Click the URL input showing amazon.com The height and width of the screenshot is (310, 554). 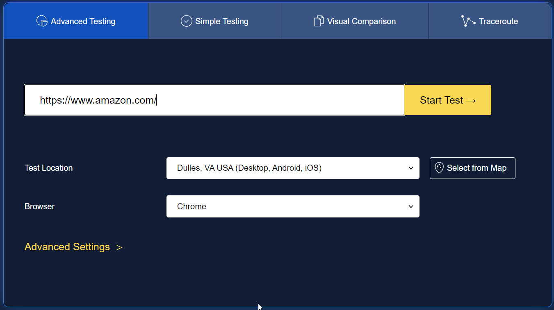(x=214, y=100)
